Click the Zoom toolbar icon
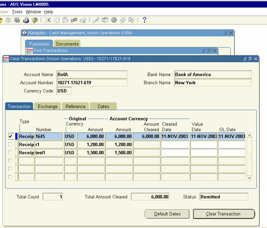Screen dimensions: 267x228 (x=105, y=20)
